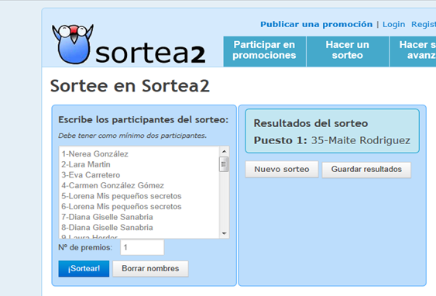The image size is (436, 296).
Task: Click 'Debe tener como mínimo dos participantes.' note
Action: [x=132, y=136]
